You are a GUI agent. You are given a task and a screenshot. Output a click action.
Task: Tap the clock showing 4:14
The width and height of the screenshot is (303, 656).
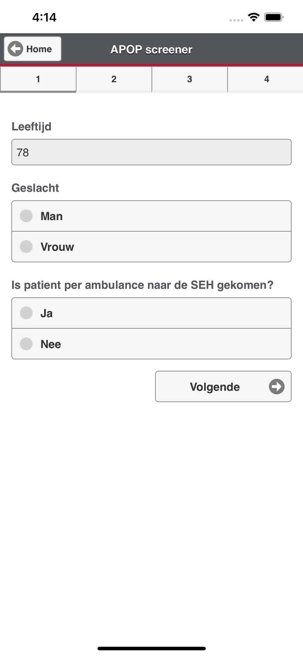pos(44,17)
